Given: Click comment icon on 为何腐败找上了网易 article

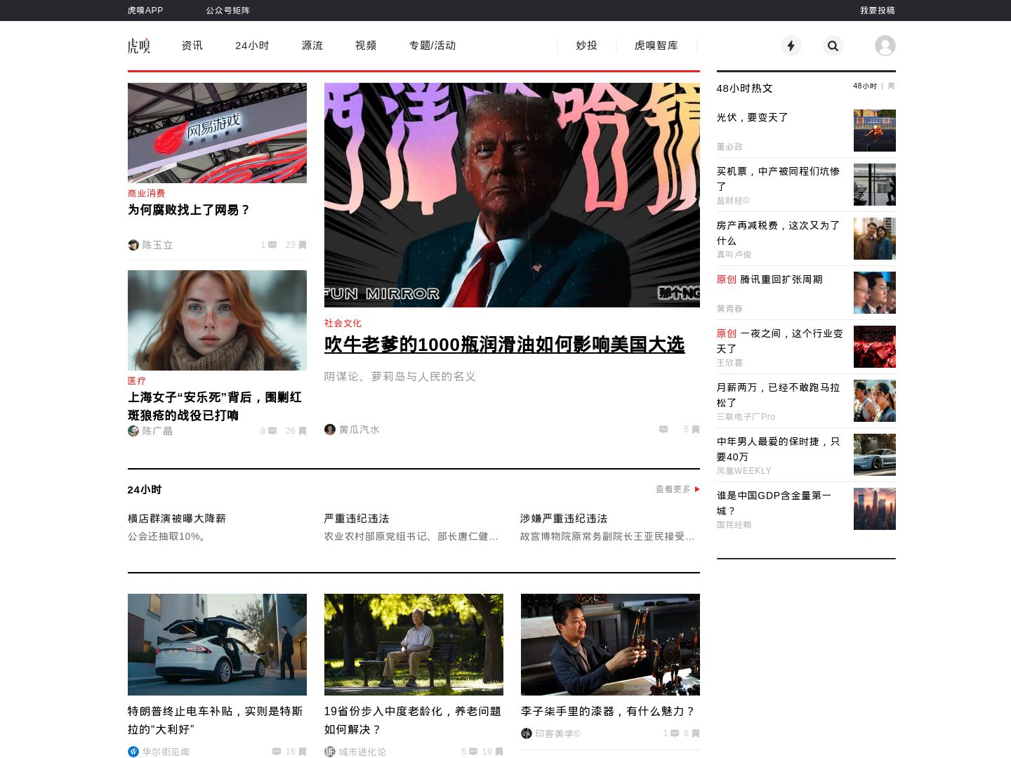Looking at the screenshot, I should [272, 245].
